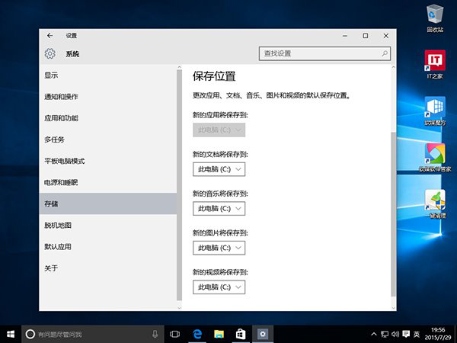Open Microsoft Edge from the taskbar
The height and width of the screenshot is (343, 457).
[x=197, y=334]
